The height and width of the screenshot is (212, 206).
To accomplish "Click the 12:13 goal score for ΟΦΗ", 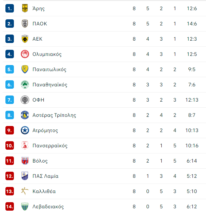I will coord(192,100).
